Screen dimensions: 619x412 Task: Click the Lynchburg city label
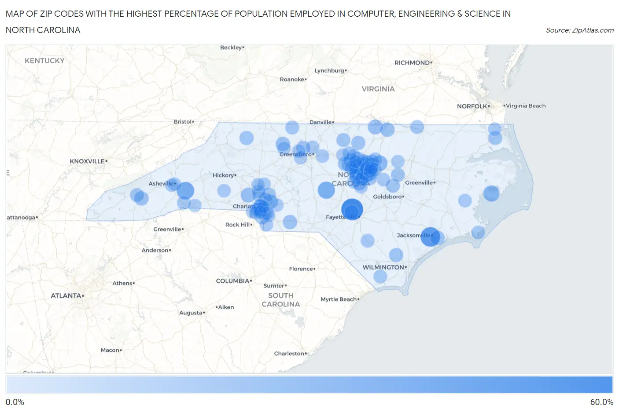click(x=329, y=71)
